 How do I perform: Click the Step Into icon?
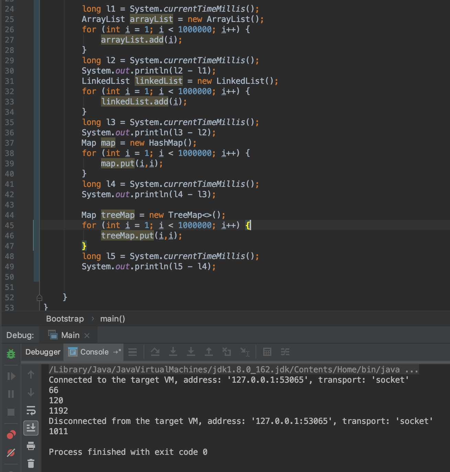(173, 352)
